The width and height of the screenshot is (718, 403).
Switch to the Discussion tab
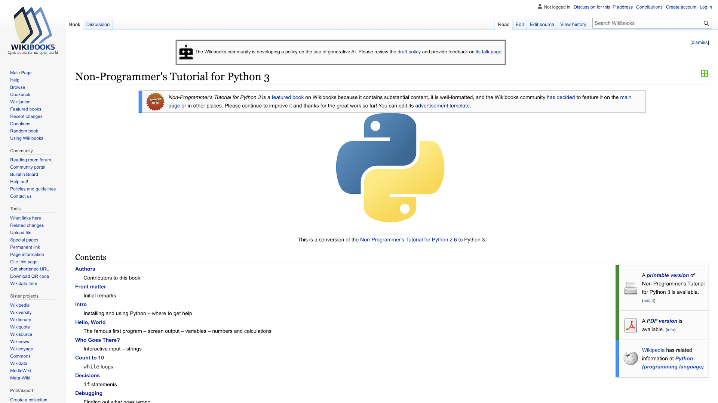pyautogui.click(x=98, y=25)
